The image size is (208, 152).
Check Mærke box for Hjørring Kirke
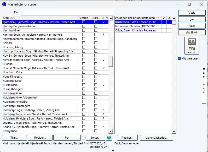click(x=84, y=30)
